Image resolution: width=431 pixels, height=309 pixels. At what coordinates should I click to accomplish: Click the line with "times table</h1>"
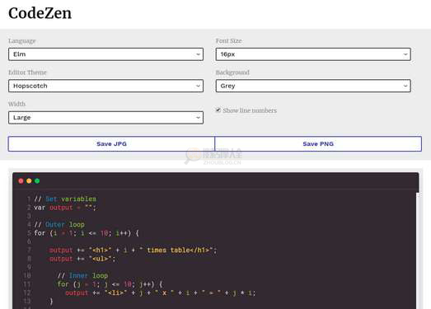click(133, 250)
